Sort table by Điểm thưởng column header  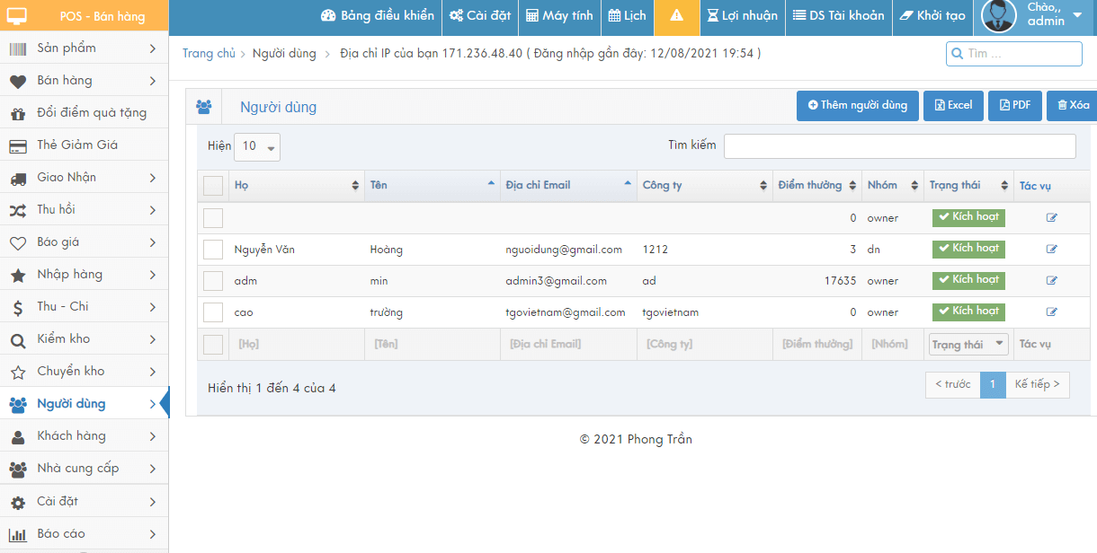click(x=816, y=186)
